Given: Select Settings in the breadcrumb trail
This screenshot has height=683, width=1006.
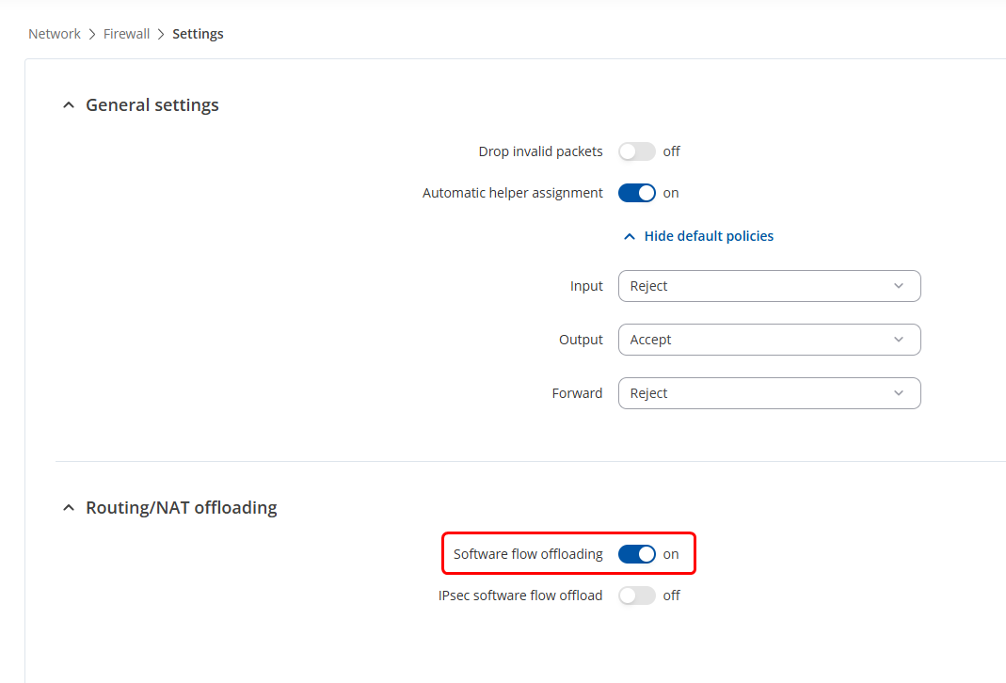Looking at the screenshot, I should point(198,34).
